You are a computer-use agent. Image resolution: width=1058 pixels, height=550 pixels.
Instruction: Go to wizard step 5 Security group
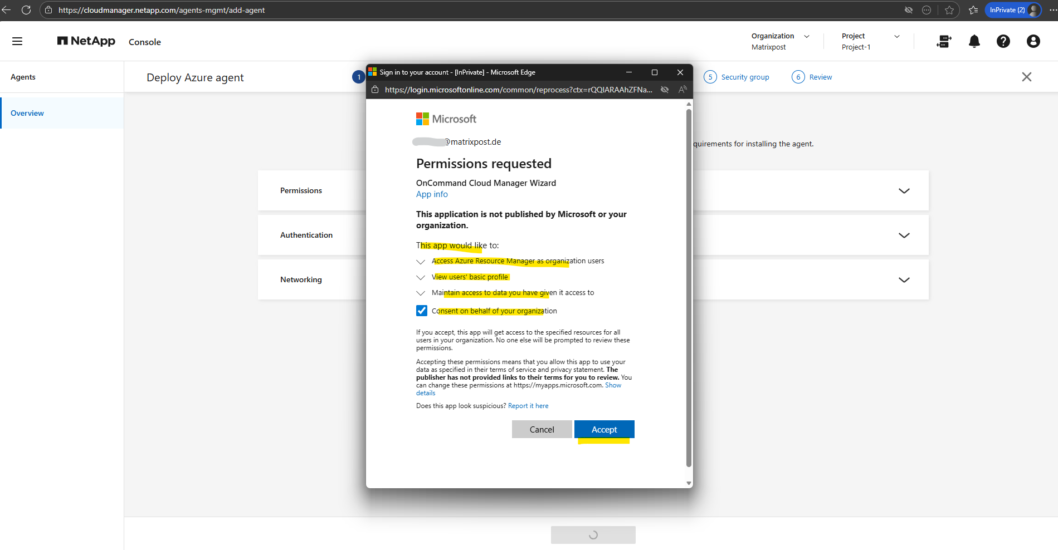click(737, 77)
